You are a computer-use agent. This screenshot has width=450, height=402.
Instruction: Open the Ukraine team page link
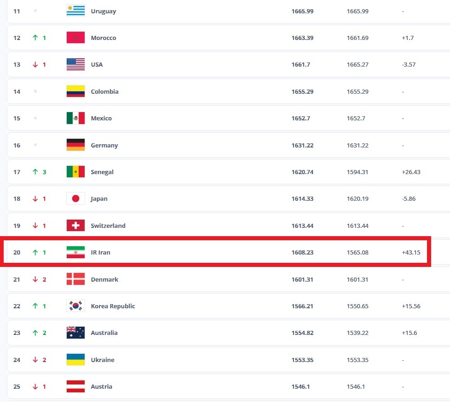click(x=103, y=360)
